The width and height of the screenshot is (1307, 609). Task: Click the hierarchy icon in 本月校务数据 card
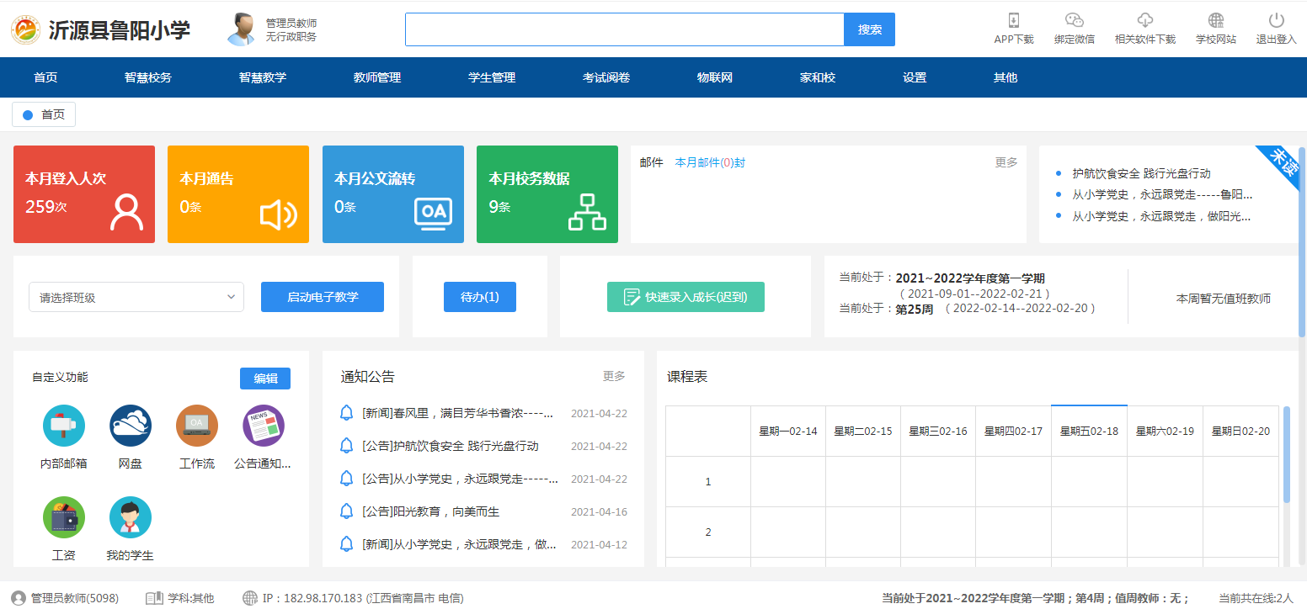[588, 212]
